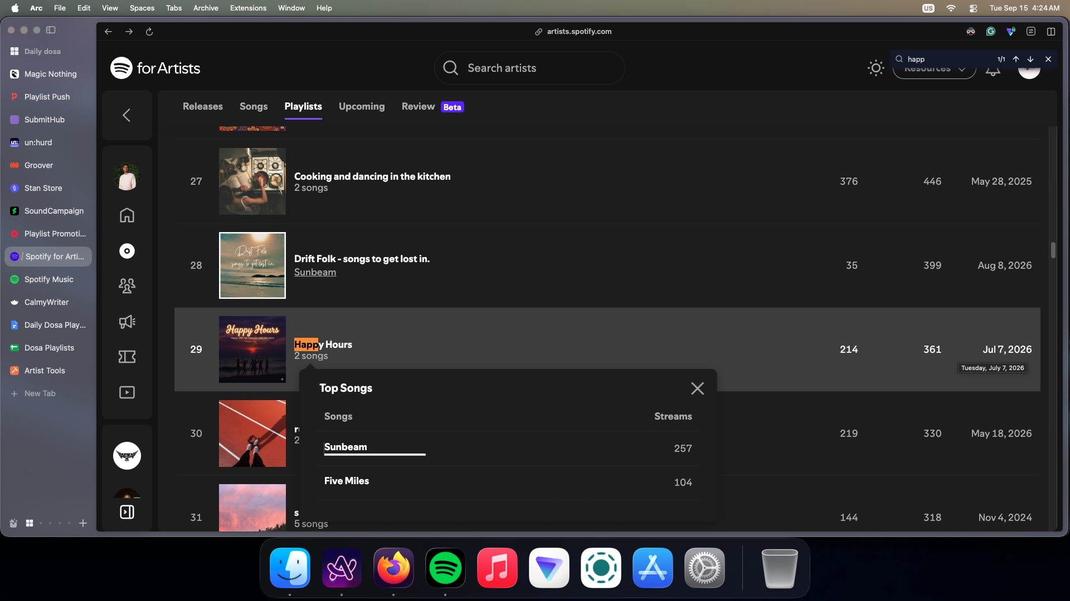This screenshot has height=601, width=1070.
Task: Open the Audience people icon
Action: point(127,286)
